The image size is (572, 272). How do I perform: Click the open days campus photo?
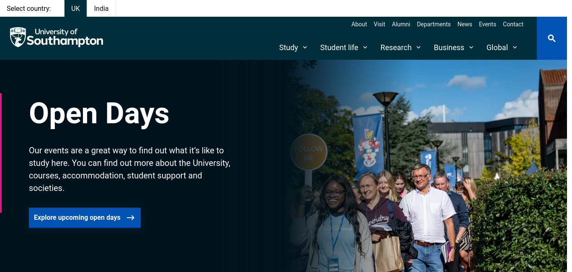(426, 166)
